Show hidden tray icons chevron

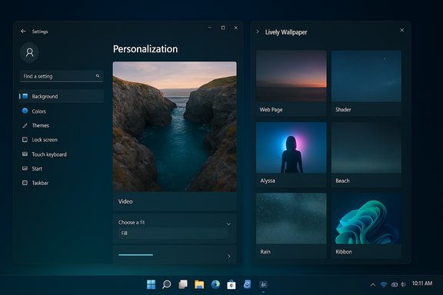[373, 285]
